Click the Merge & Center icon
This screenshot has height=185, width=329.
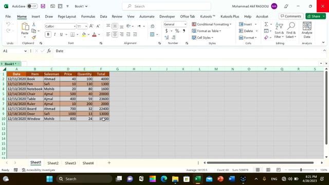pyautogui.click(x=152, y=34)
